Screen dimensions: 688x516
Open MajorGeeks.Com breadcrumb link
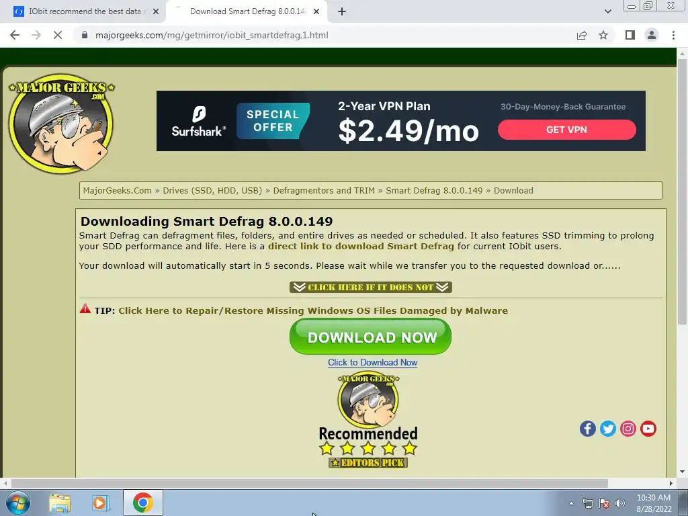tap(117, 190)
